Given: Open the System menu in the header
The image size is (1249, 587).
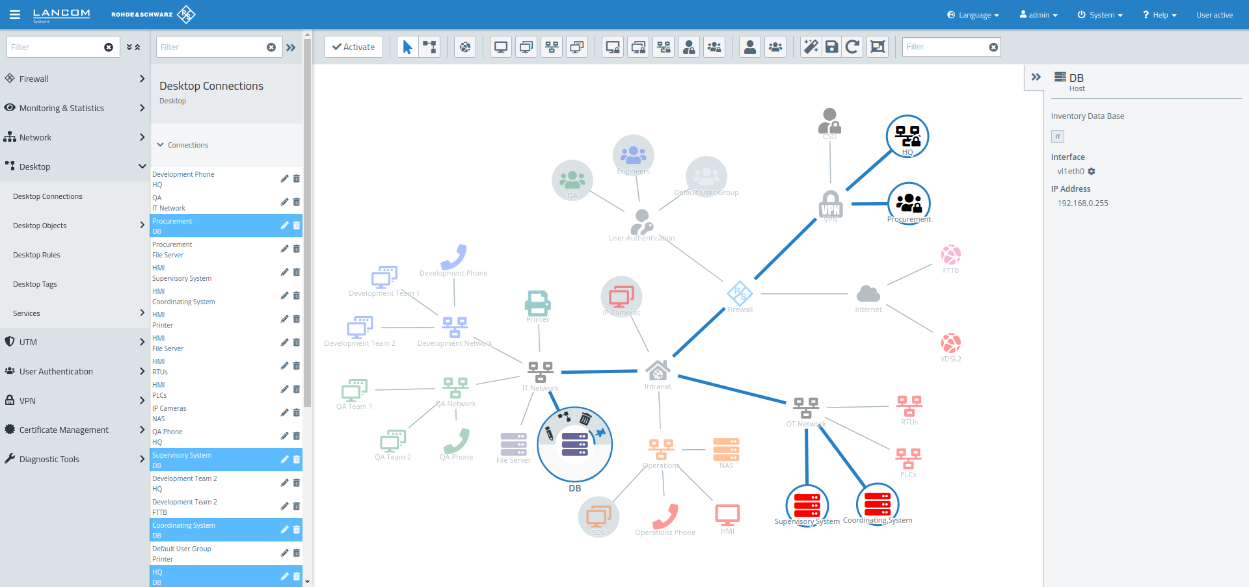Looking at the screenshot, I should pos(1100,14).
